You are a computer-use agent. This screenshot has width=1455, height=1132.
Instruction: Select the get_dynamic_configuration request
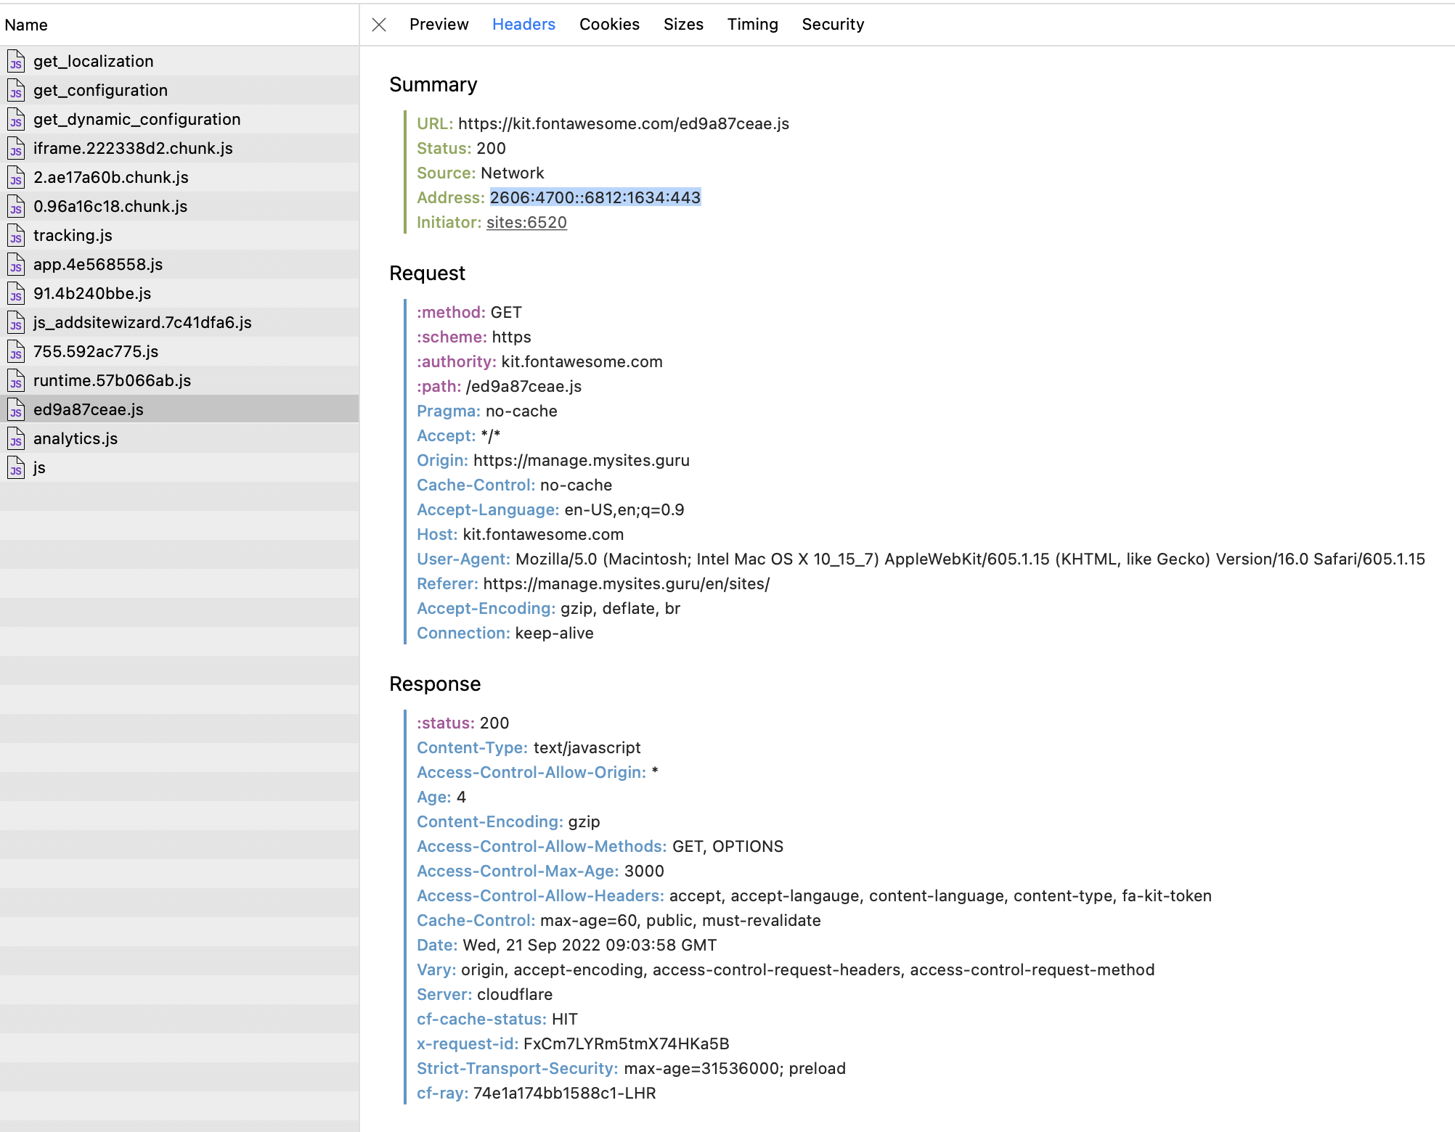click(136, 119)
